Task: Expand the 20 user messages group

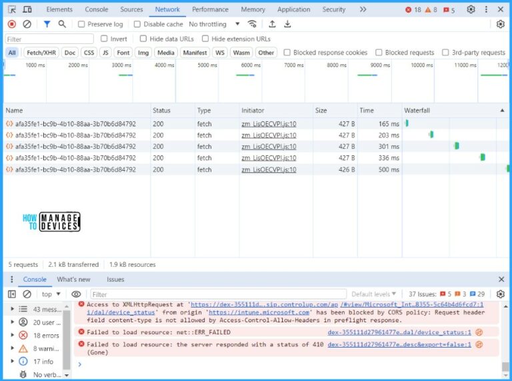Action: click(x=13, y=322)
